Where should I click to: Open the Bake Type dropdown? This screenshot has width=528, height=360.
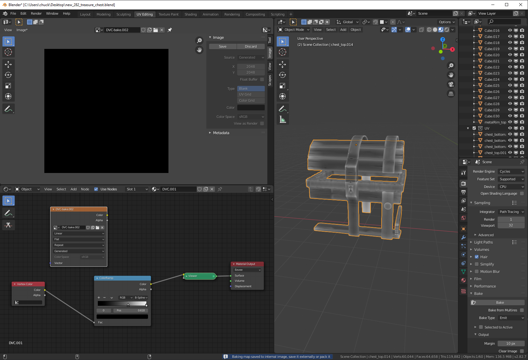pos(511,318)
